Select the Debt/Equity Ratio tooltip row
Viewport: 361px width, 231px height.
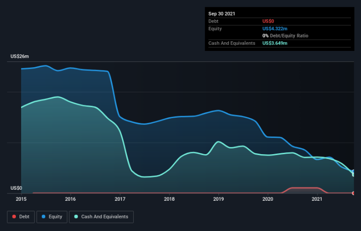[x=285, y=36]
